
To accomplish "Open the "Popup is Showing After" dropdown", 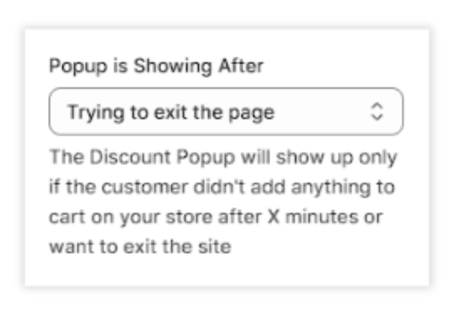I will 226,112.
